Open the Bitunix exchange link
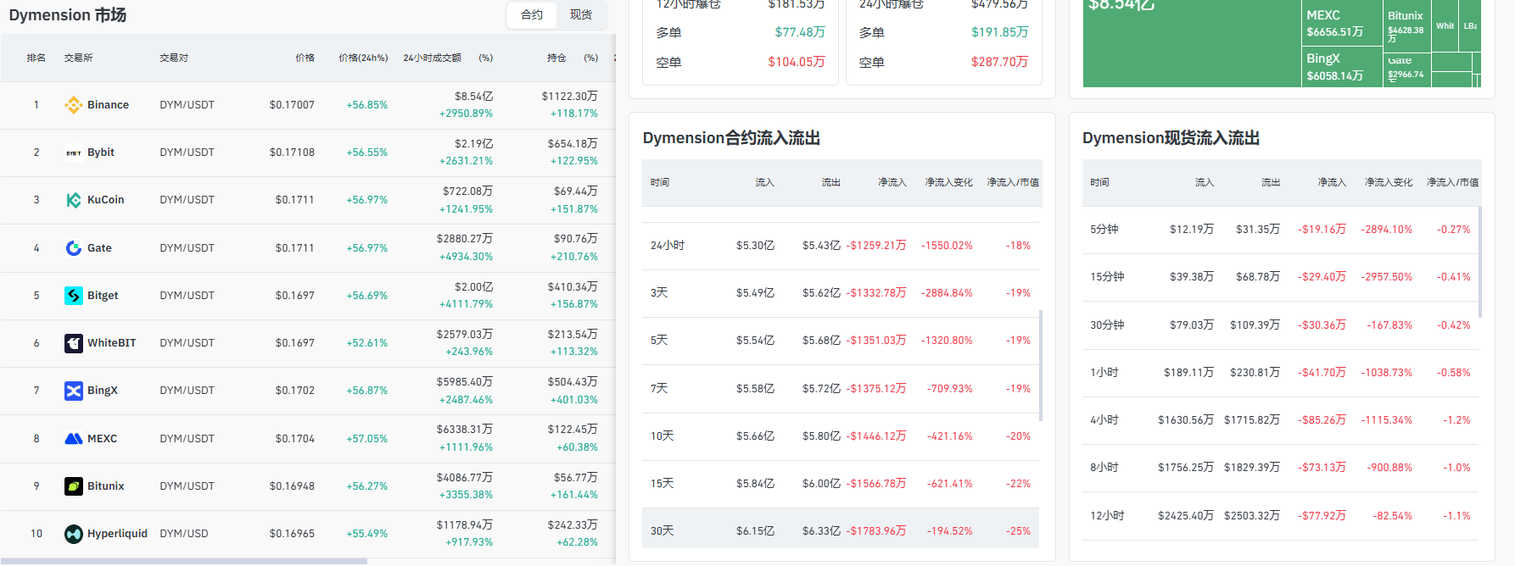 pos(106,486)
